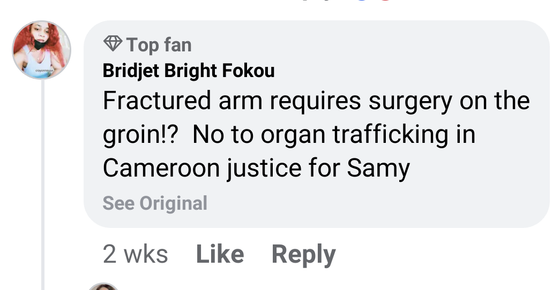Click the Top fan diamond badge icon

point(112,44)
